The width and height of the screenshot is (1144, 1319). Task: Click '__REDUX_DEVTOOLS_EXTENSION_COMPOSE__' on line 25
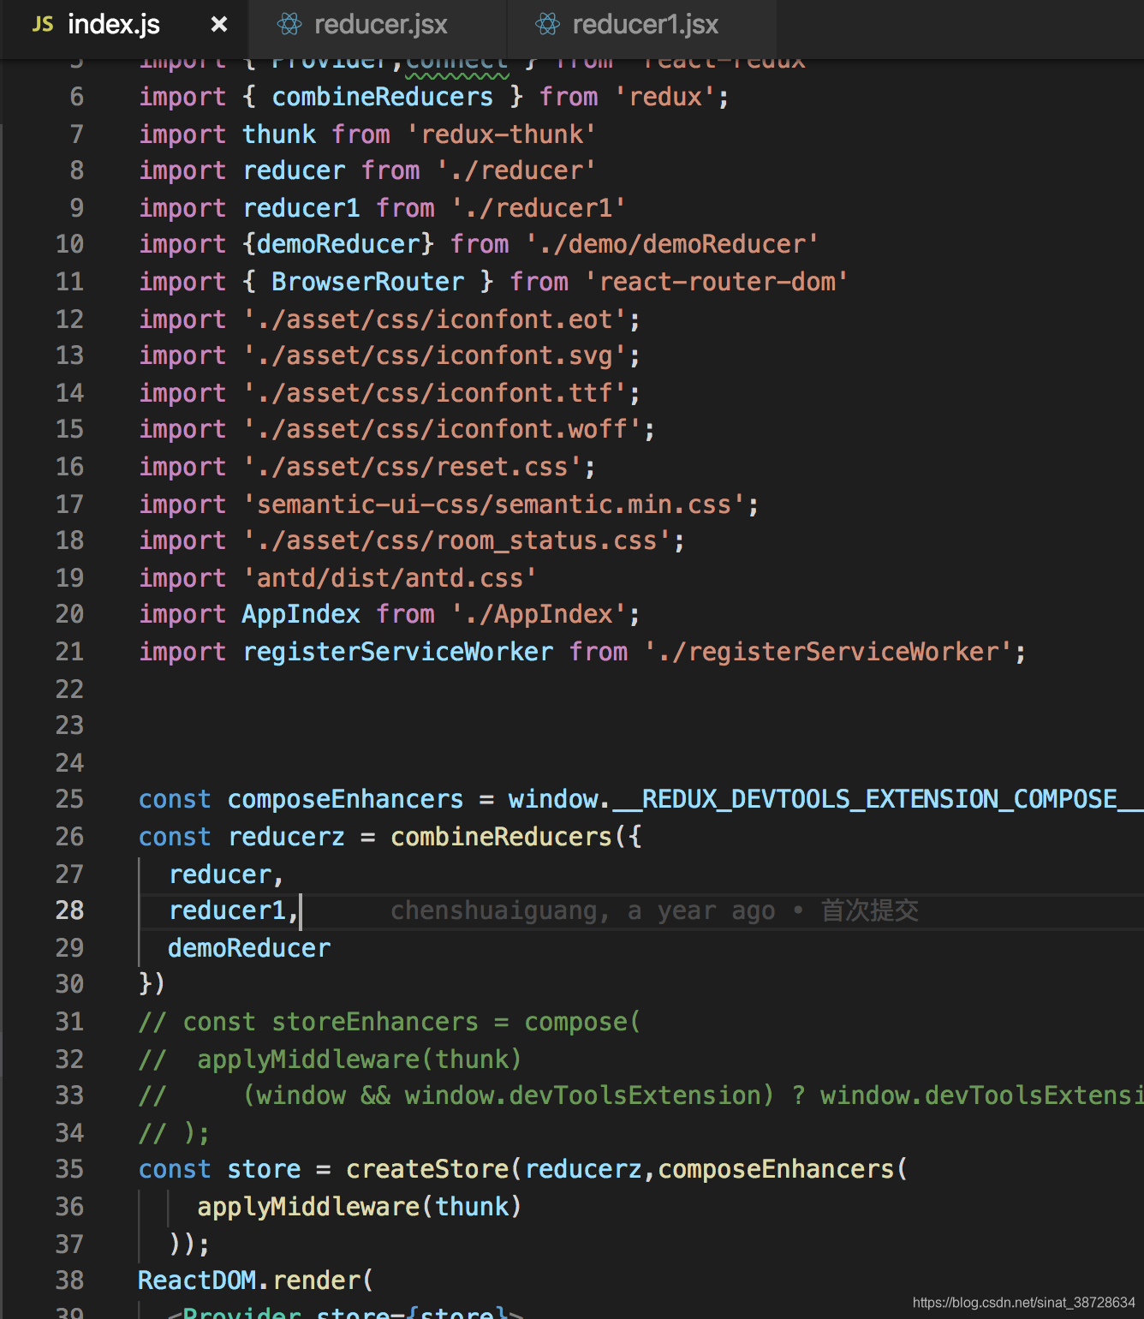(878, 799)
